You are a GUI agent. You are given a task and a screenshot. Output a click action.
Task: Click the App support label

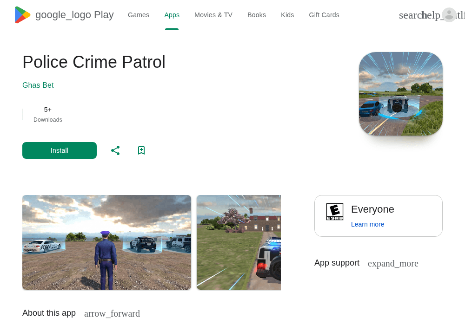pyautogui.click(x=337, y=263)
